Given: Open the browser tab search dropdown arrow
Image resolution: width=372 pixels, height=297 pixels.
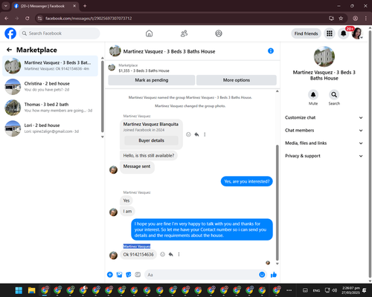Looking at the screenshot, I should click(x=5, y=6).
